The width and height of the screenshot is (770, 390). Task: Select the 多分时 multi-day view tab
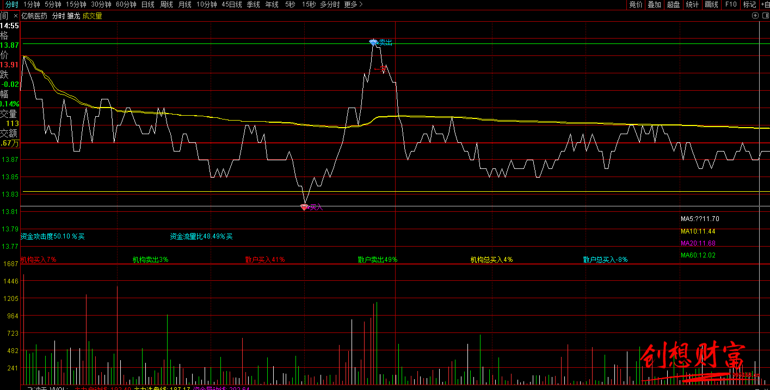tap(330, 4)
